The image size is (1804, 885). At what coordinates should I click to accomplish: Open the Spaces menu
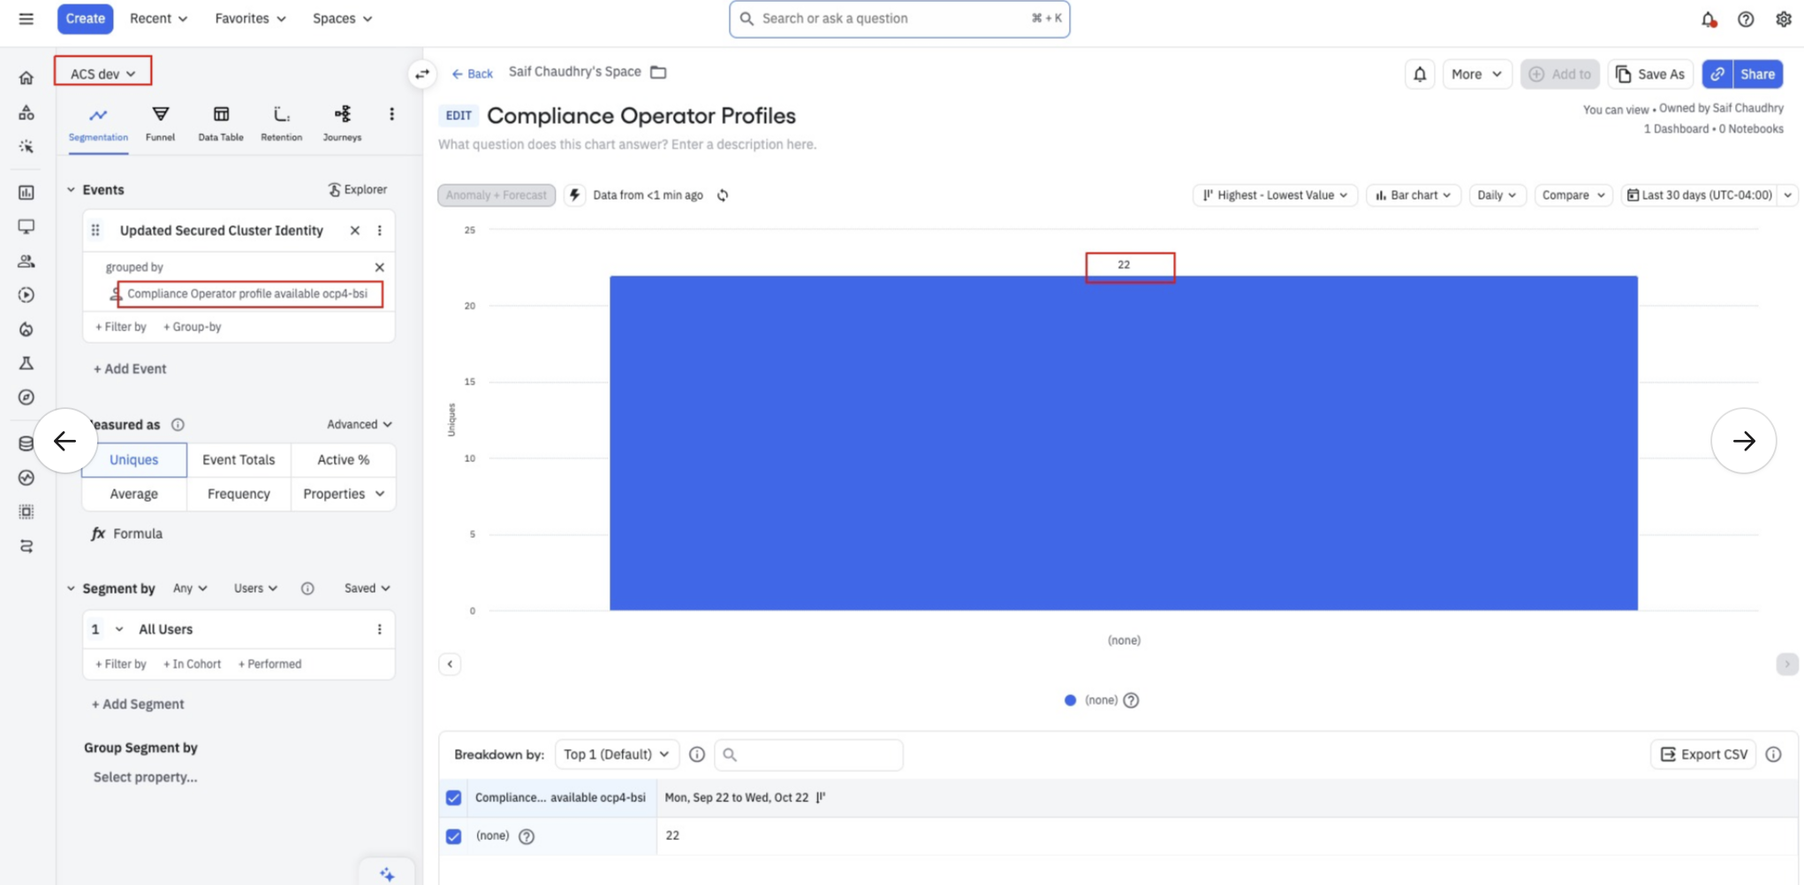(x=342, y=19)
